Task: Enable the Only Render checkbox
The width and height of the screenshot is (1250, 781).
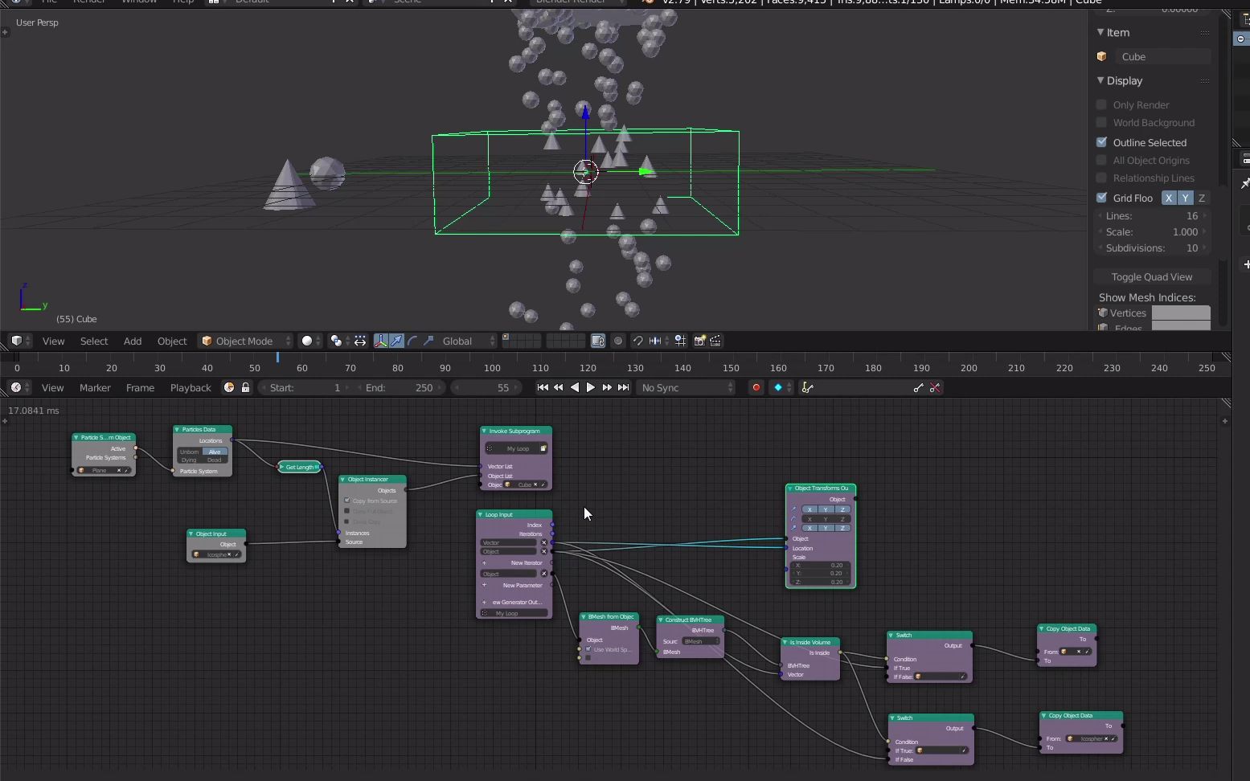Action: coord(1101,104)
